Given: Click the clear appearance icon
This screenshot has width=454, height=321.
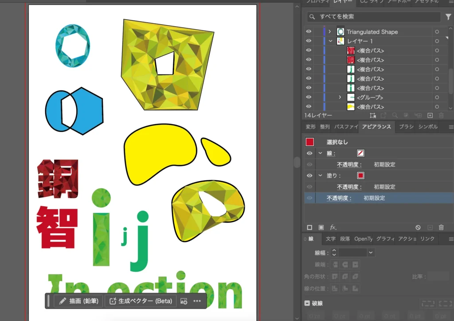Looking at the screenshot, I should click(x=418, y=227).
